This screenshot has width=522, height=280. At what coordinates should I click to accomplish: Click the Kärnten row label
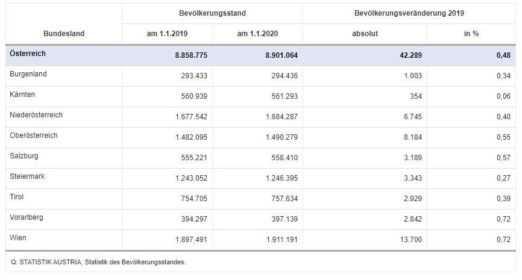click(24, 95)
